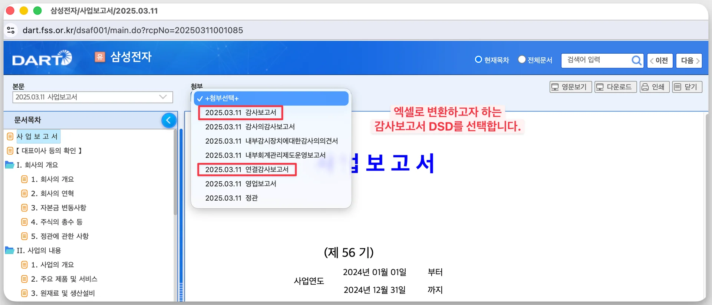Image resolution: width=712 pixels, height=305 pixels.
Task: Open 3. 자본금 변동사항 in document tree
Action: coord(59,208)
